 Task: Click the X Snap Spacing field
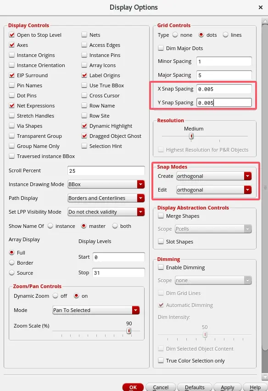pos(224,89)
